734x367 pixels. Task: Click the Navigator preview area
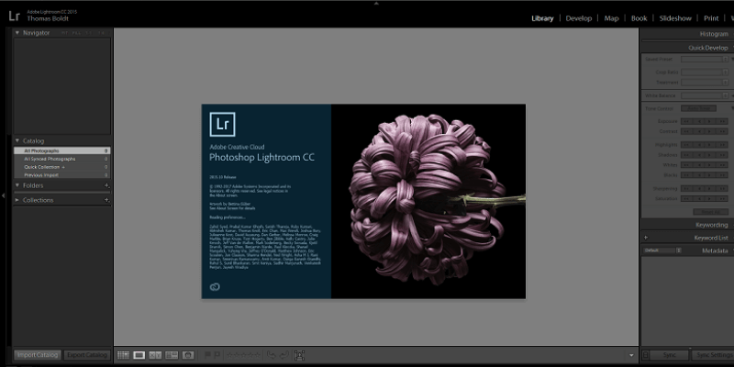(x=61, y=86)
